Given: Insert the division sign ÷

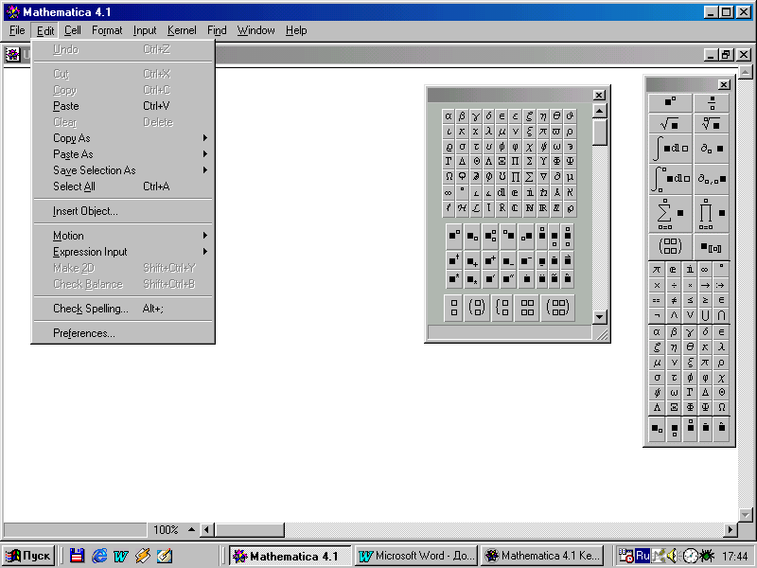Looking at the screenshot, I should (674, 285).
